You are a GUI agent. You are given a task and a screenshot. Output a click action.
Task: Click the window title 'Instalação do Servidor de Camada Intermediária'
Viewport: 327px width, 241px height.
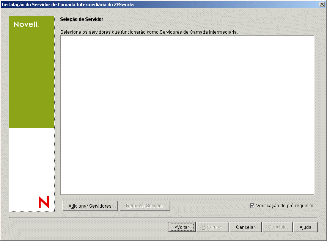(x=54, y=5)
